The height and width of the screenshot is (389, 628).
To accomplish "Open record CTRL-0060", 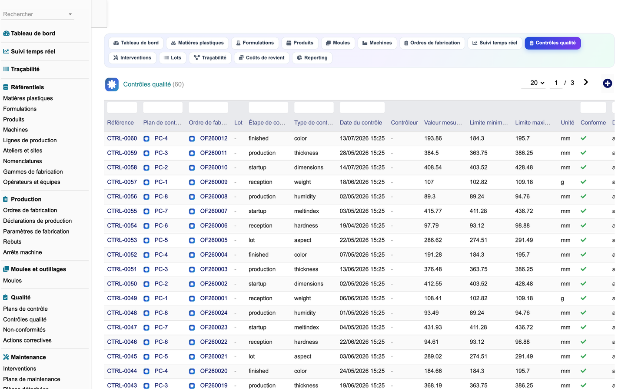I will tap(122, 138).
